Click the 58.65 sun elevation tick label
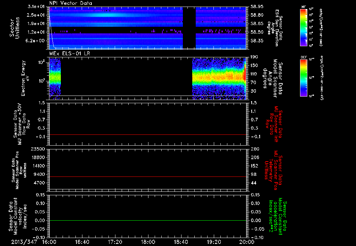 pos(257,24)
